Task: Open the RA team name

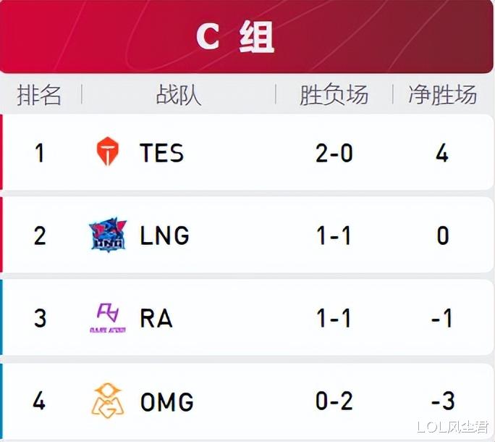Action: coord(156,318)
